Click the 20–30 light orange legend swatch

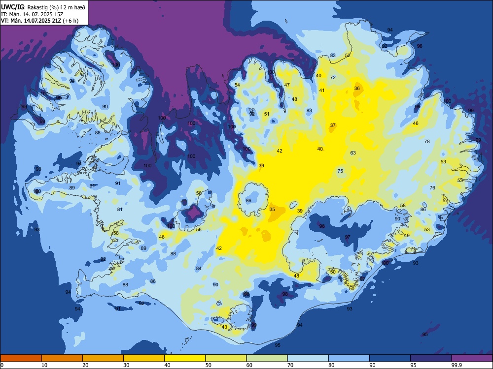click(x=103, y=358)
